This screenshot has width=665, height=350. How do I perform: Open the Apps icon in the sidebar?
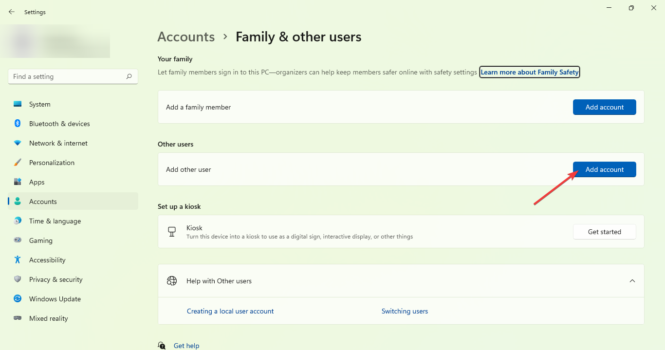18,182
